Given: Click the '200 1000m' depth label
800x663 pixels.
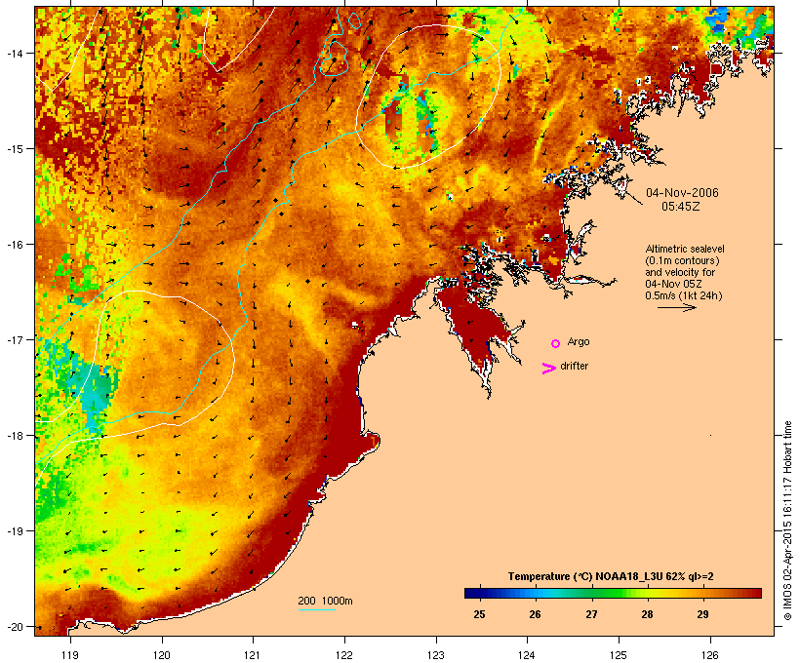Looking at the screenshot, I should [325, 601].
